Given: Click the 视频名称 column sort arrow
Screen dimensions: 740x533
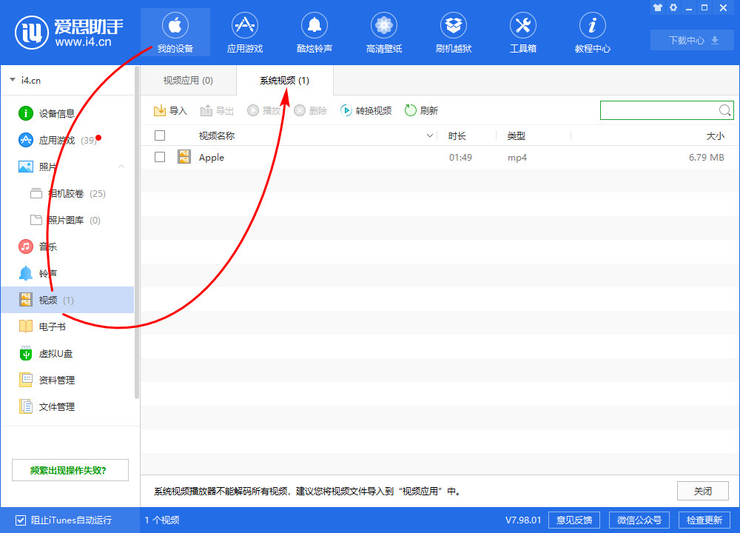Looking at the screenshot, I should pyautogui.click(x=431, y=136).
